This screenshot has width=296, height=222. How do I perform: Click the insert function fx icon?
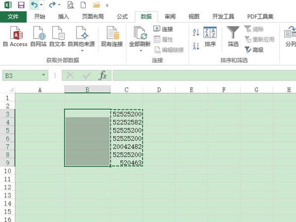(103, 75)
